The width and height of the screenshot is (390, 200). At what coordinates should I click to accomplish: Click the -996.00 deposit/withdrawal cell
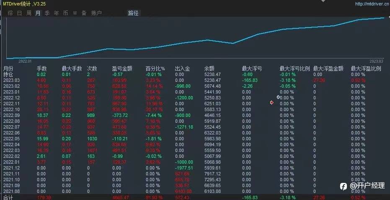[183, 86]
